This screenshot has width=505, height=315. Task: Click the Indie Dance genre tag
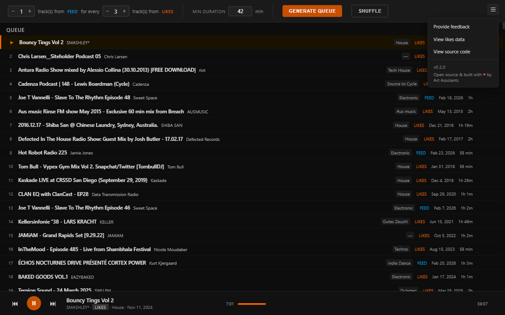click(399, 263)
